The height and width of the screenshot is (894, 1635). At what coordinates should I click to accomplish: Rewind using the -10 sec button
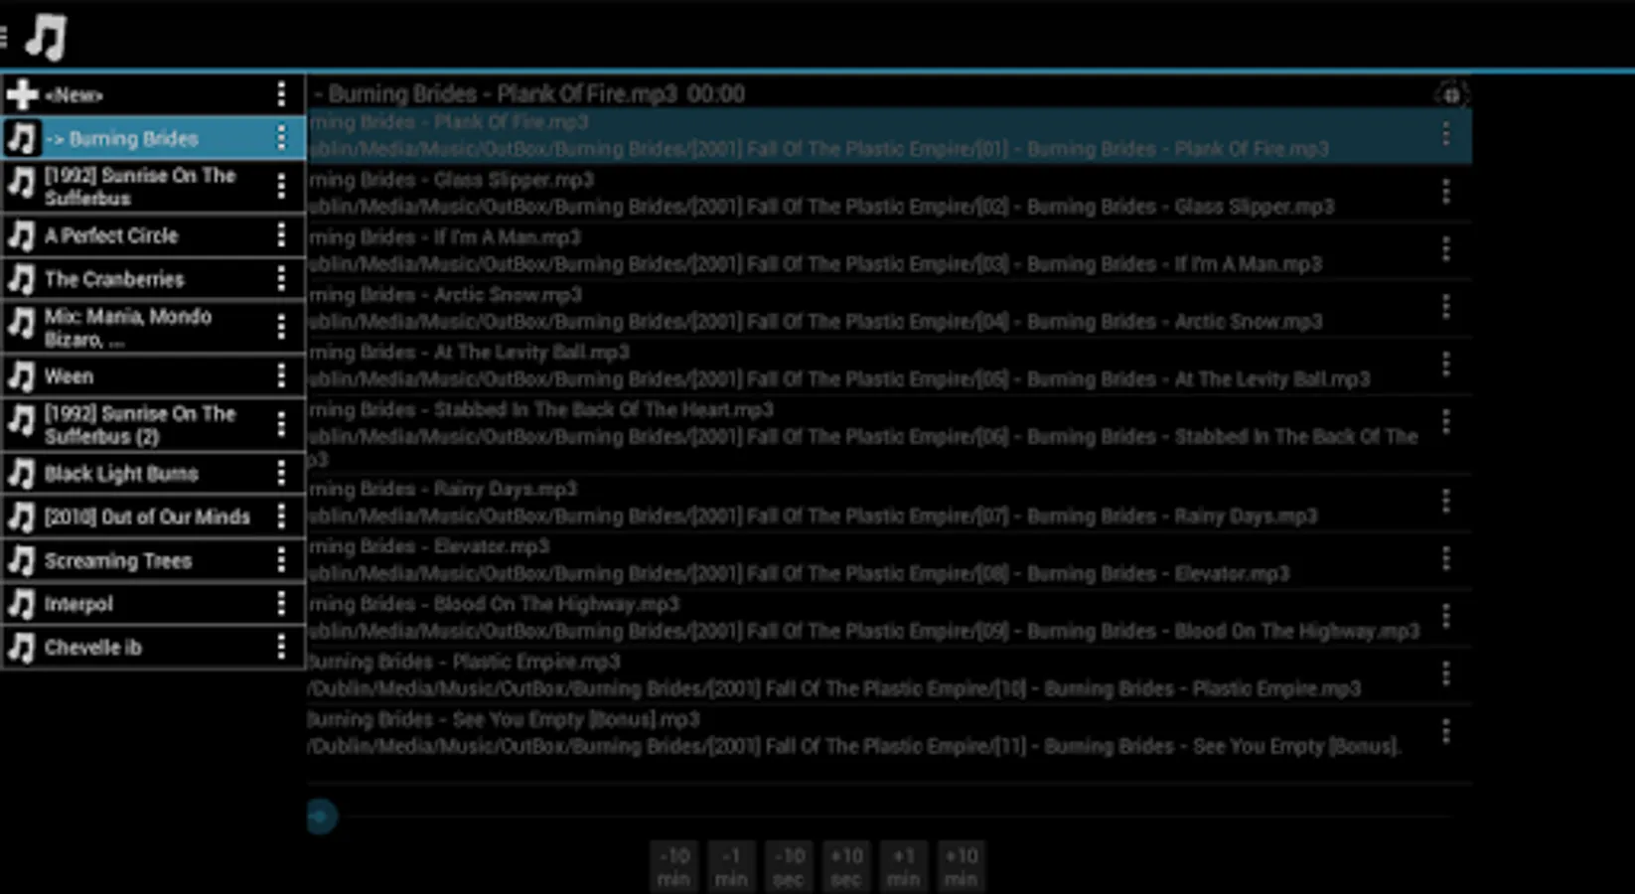tap(789, 867)
